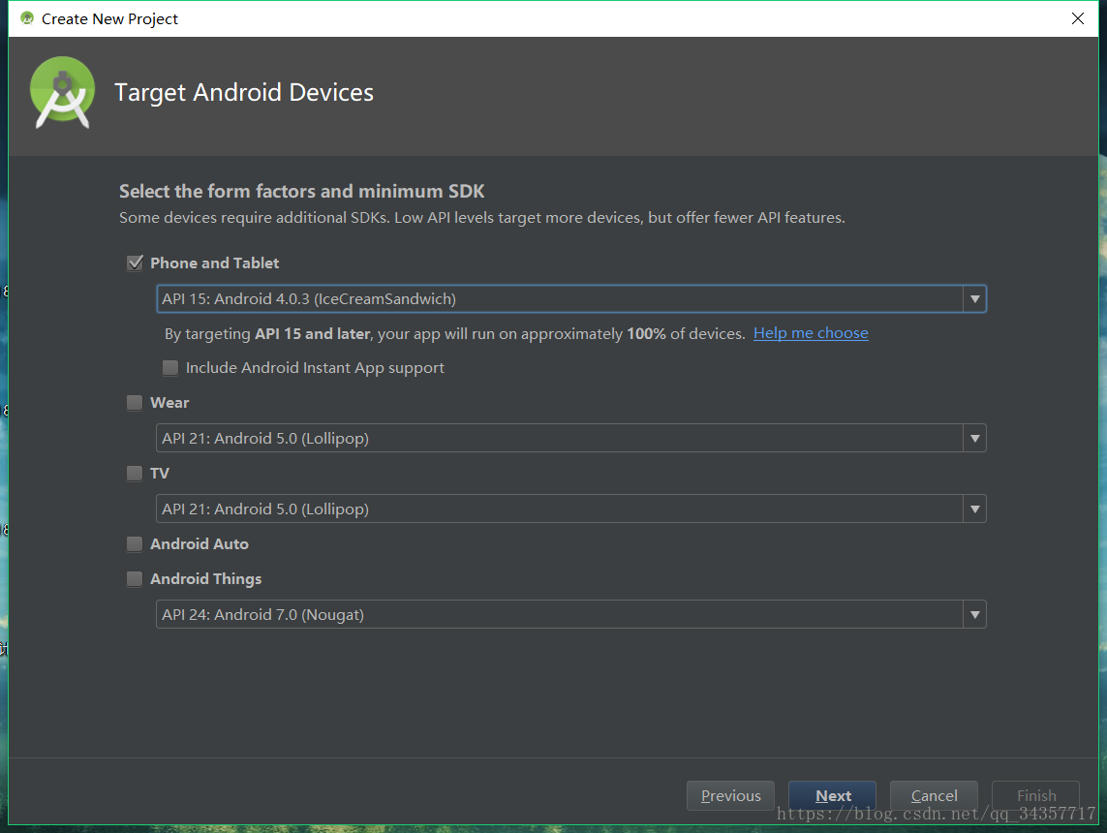Click the Target Android Devices heading
The image size is (1107, 833).
[x=244, y=92]
